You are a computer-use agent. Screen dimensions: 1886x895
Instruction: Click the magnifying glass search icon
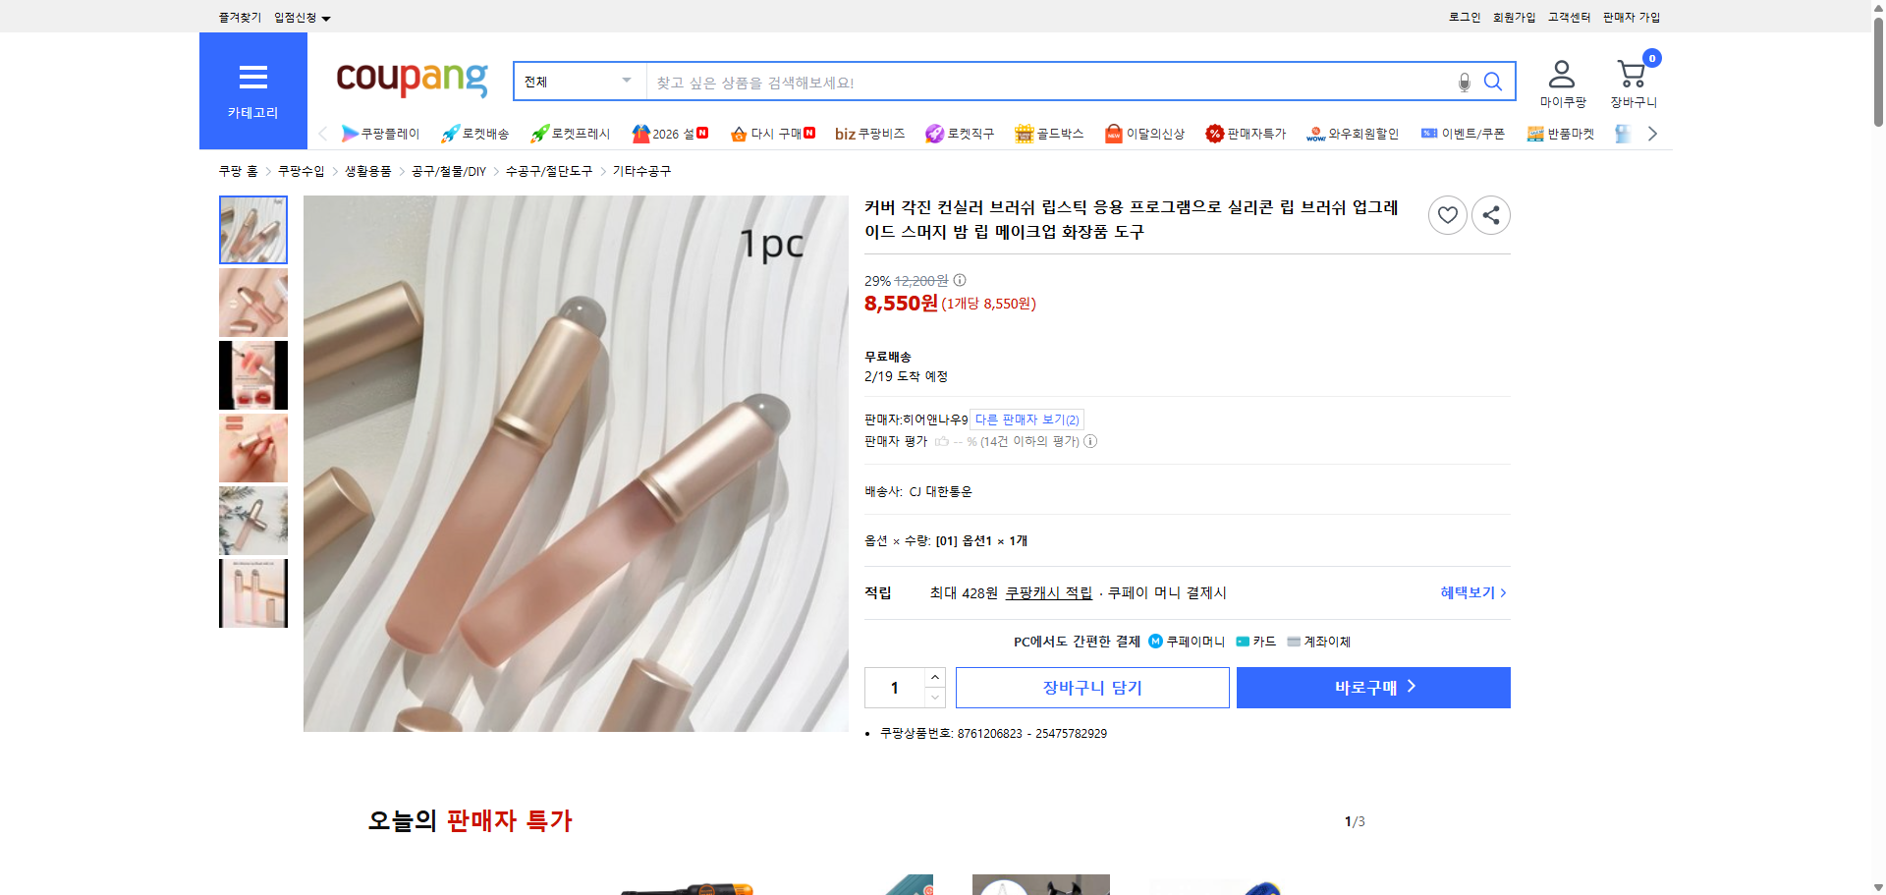(1493, 82)
